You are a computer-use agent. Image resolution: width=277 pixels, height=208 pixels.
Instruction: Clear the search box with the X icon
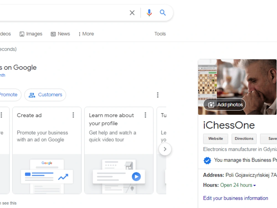click(132, 12)
